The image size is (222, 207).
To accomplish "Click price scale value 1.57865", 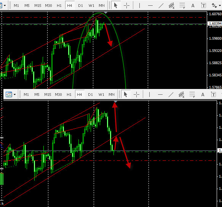I will (x=215, y=87).
